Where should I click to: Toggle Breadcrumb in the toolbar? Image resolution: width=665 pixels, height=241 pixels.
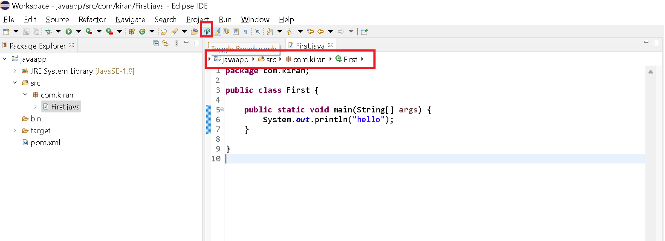pos(207,32)
